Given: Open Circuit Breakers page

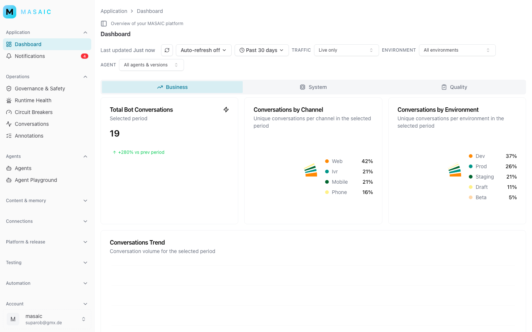Looking at the screenshot, I should coord(47,112).
